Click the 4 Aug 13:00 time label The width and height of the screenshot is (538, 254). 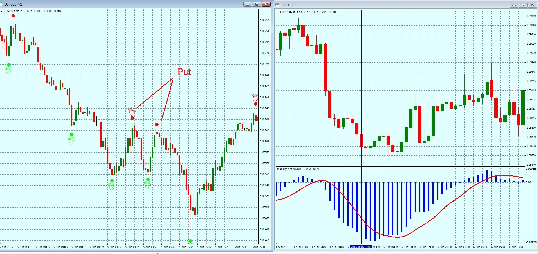301,247
